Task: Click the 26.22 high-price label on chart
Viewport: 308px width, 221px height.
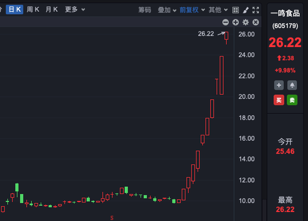Action: tap(206, 34)
